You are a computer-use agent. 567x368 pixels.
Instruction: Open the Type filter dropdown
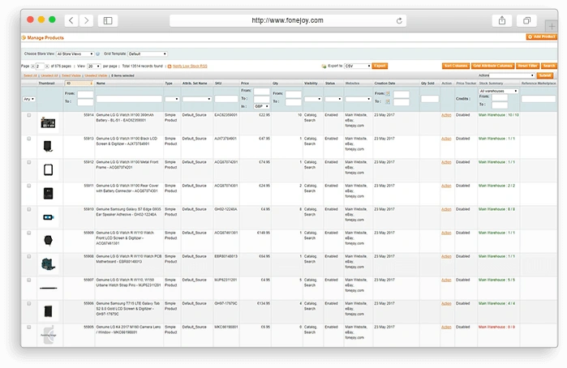(172, 99)
